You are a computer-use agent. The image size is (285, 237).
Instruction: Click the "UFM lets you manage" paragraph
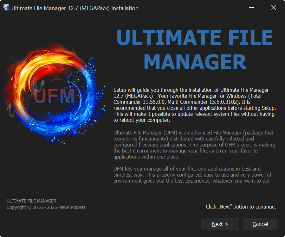click(192, 175)
